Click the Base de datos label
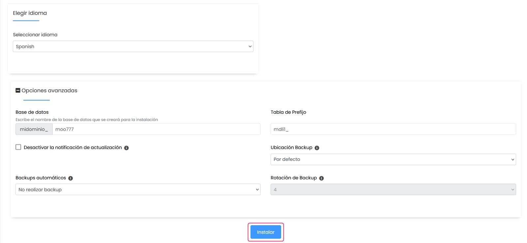 [32, 112]
